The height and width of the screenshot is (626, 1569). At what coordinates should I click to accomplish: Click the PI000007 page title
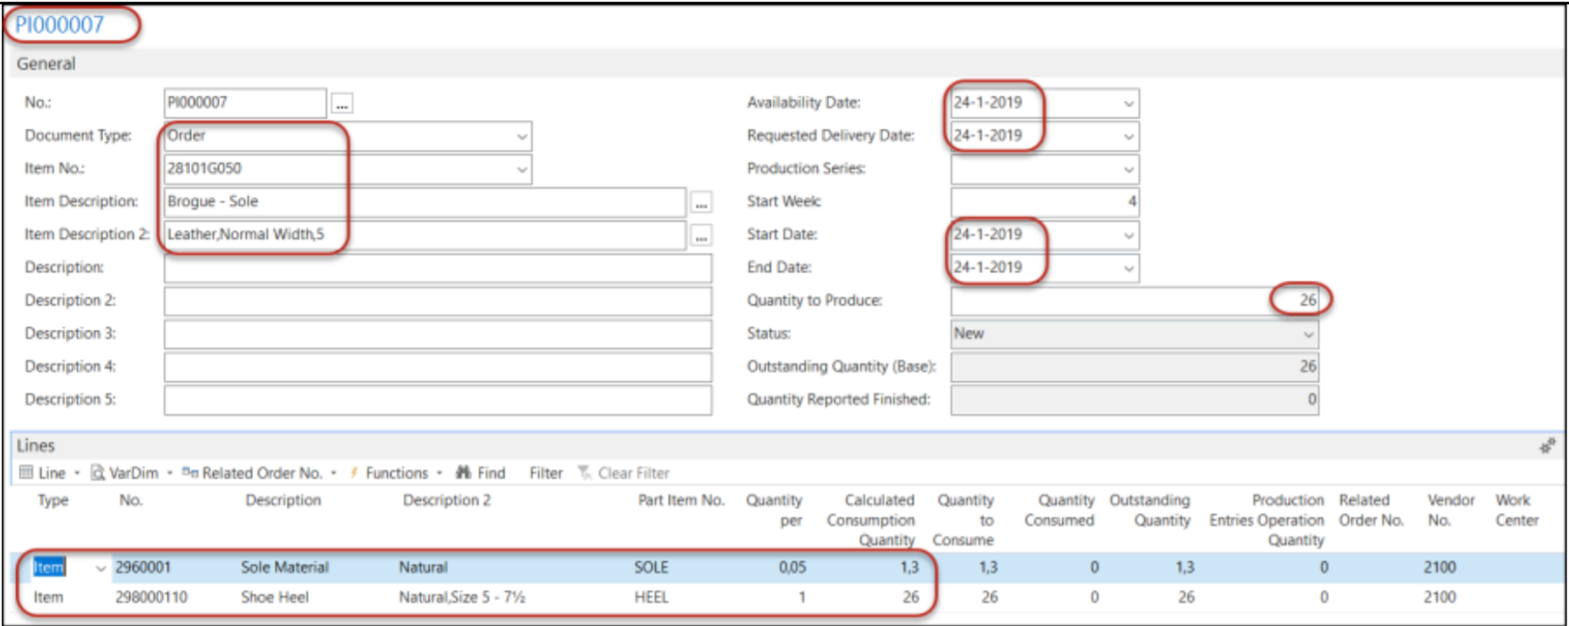[59, 24]
